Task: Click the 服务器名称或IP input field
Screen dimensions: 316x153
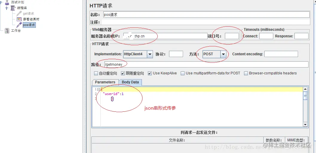Action: 165,36
